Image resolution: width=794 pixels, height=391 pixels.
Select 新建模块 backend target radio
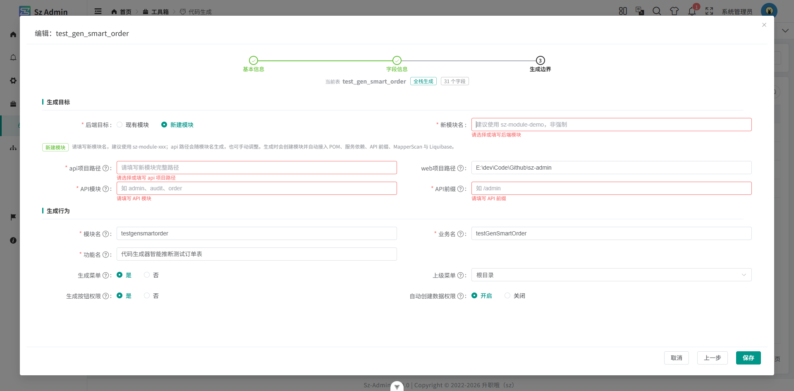(177, 125)
